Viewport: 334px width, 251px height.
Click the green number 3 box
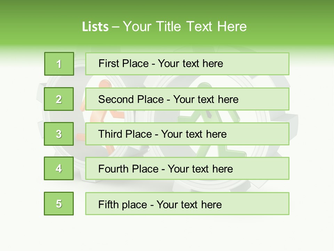(x=59, y=134)
